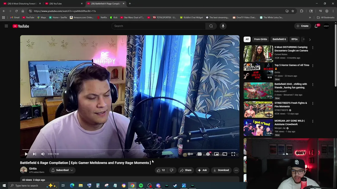
Task: Switch to the (36) YouTube browser tab
Action: [64, 4]
